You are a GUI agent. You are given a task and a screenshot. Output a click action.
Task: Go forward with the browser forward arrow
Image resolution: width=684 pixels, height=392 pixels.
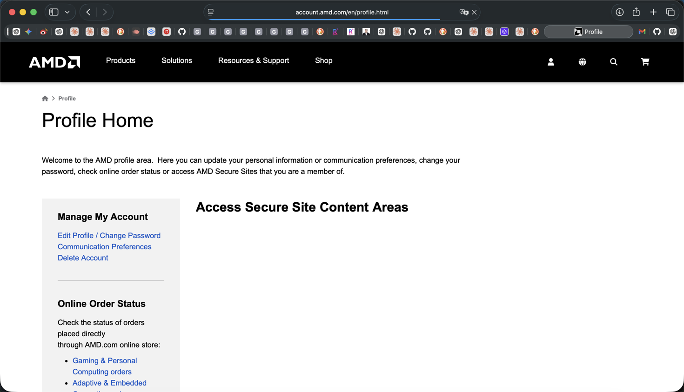pos(105,12)
